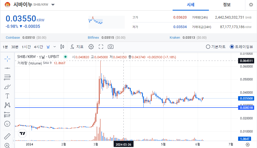Set interval to 4시간
This screenshot has height=148, width=257.
click(39, 47)
